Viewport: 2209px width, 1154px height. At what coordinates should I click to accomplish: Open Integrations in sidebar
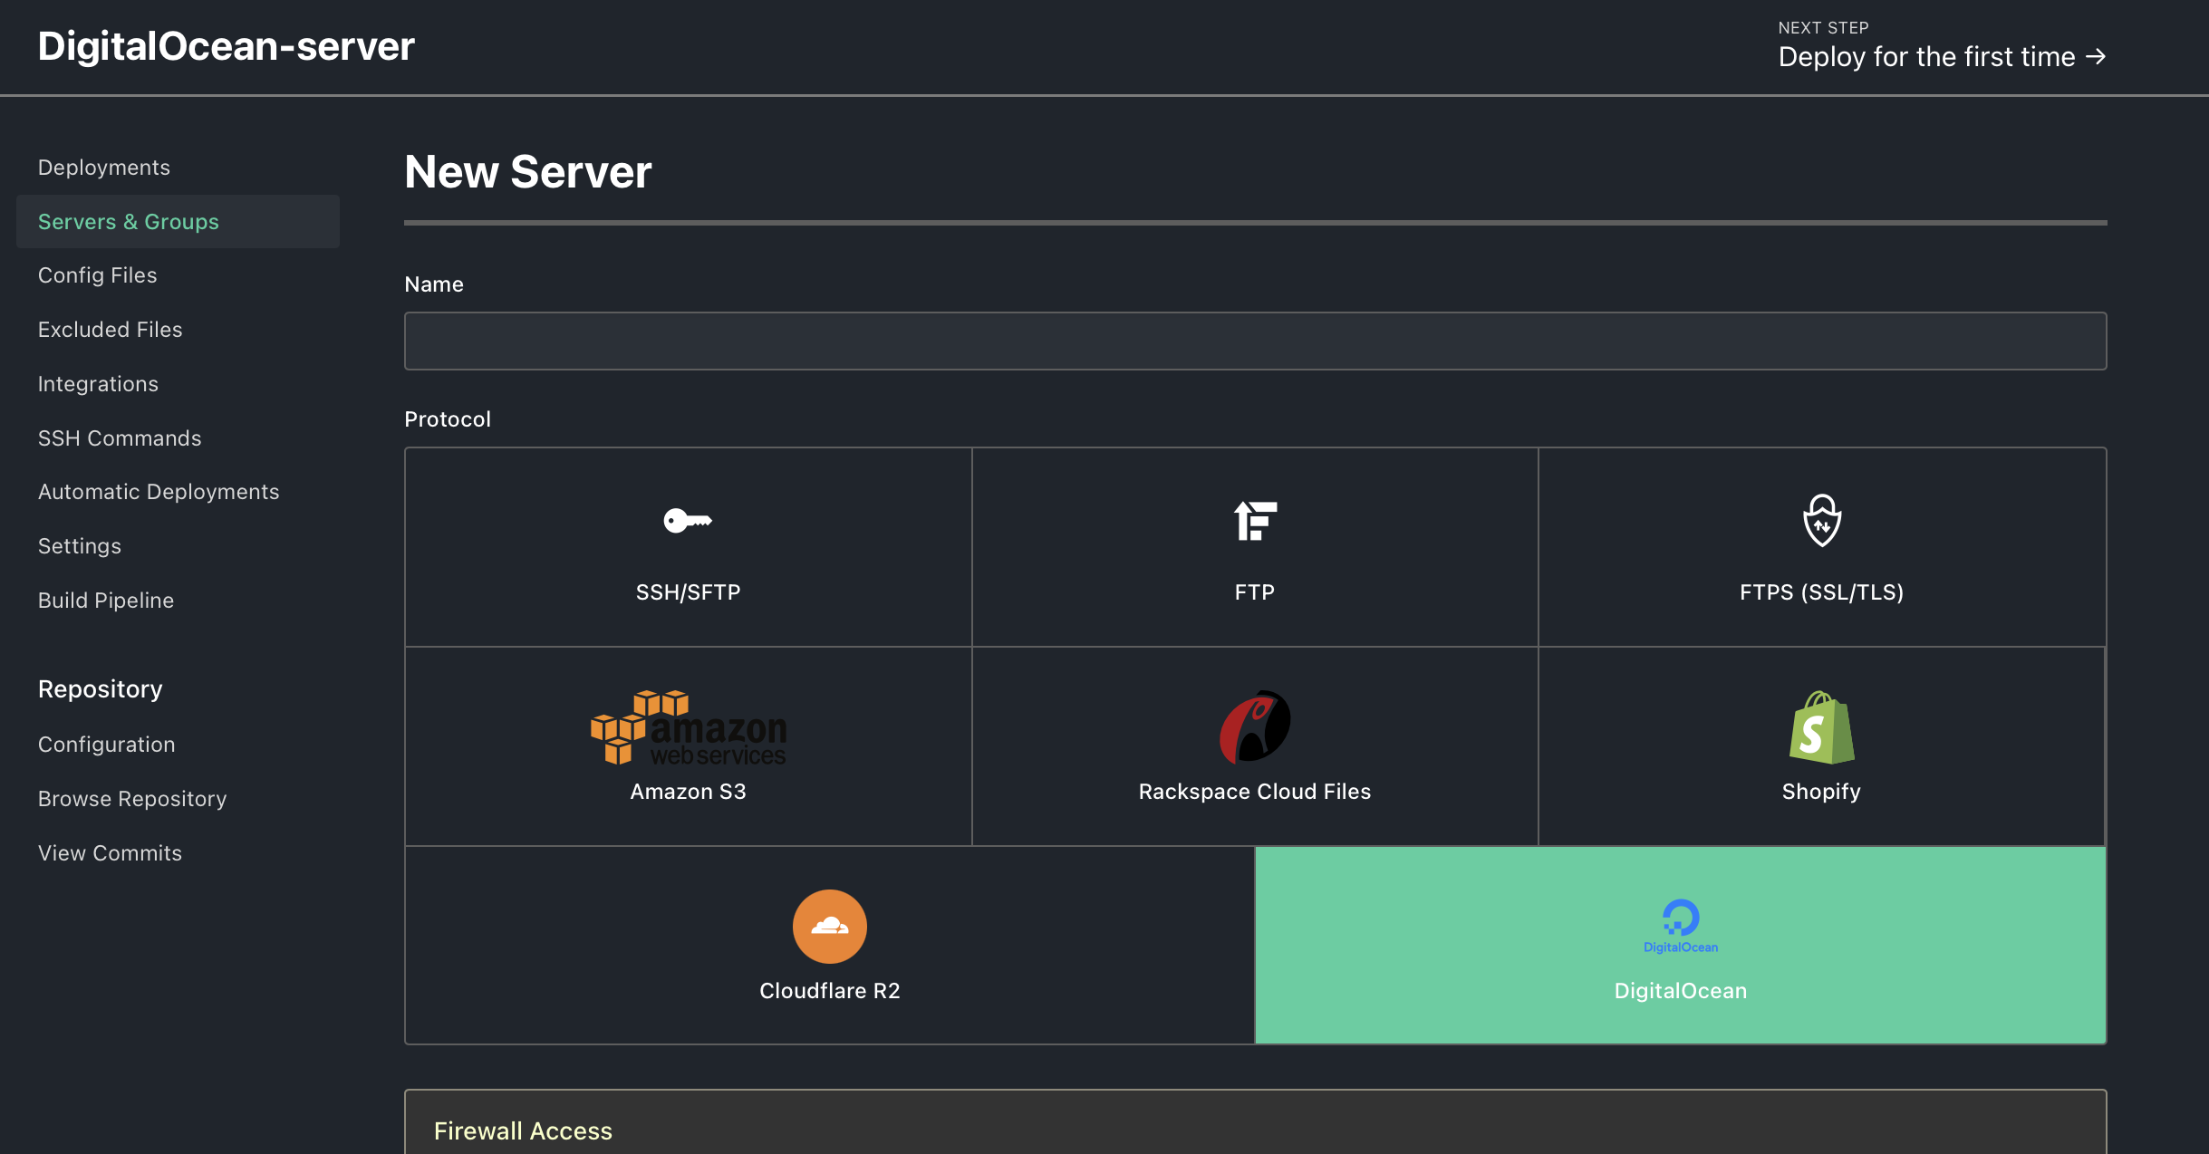click(x=98, y=384)
